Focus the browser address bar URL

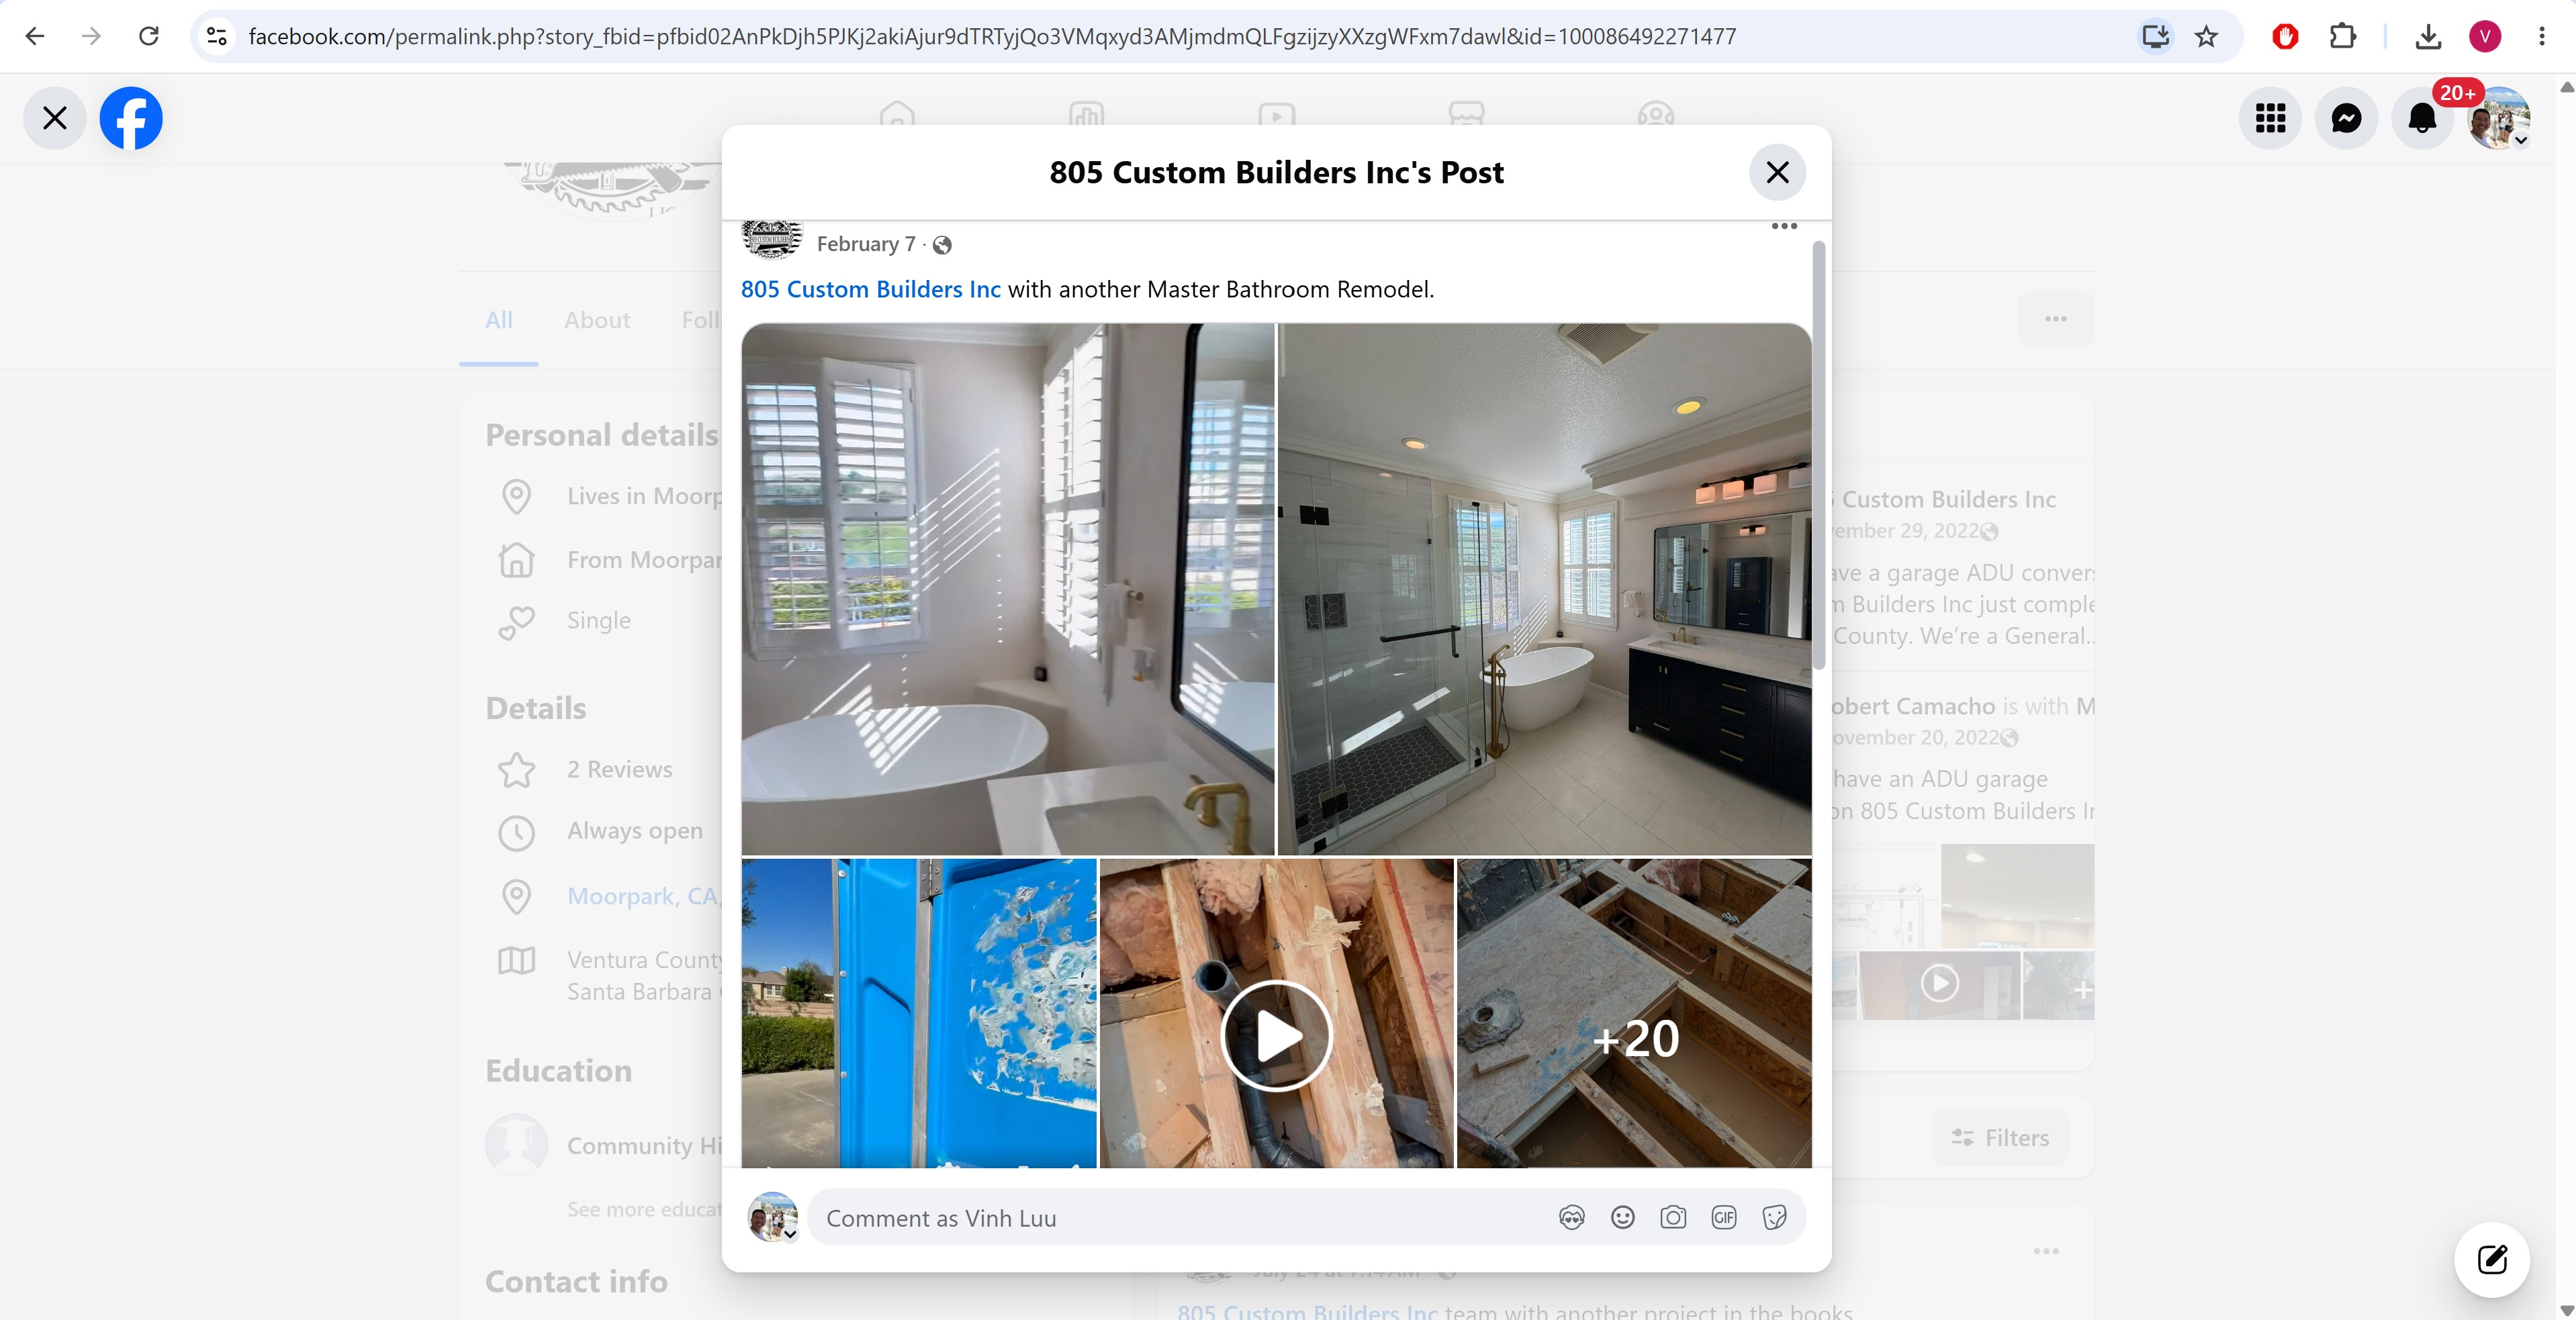(992, 37)
